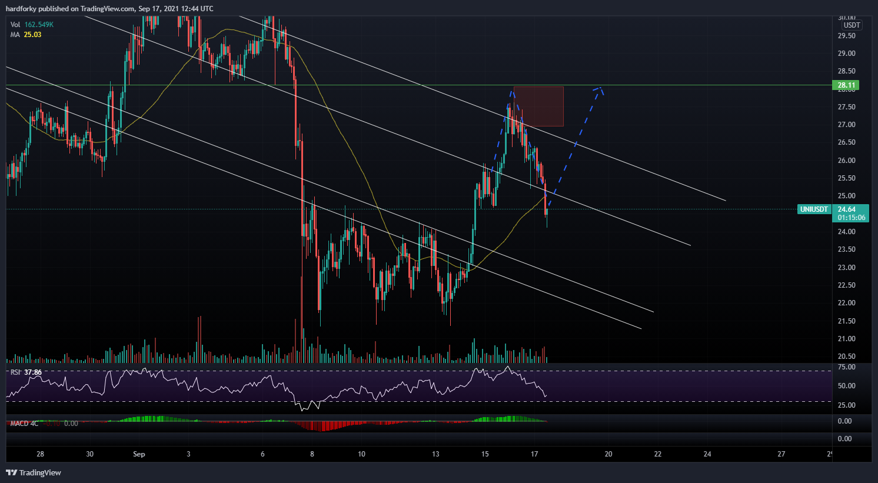The width and height of the screenshot is (878, 483).
Task: Click the 22.00 price scale label
Action: coord(846,303)
